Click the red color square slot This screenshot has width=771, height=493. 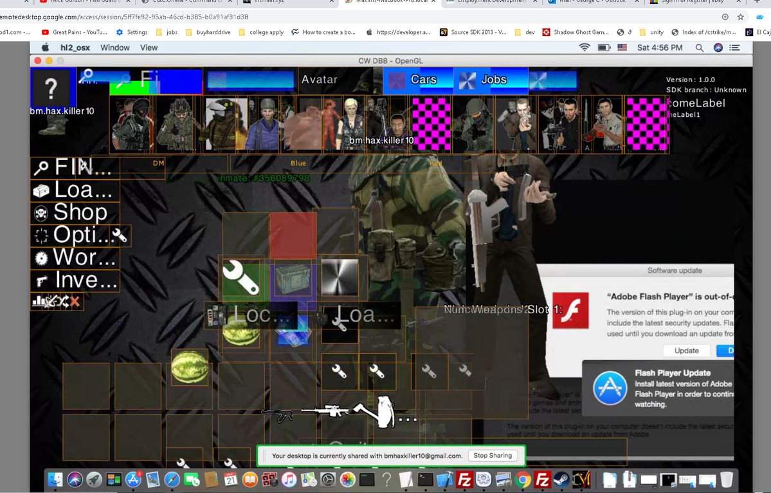[x=293, y=235]
